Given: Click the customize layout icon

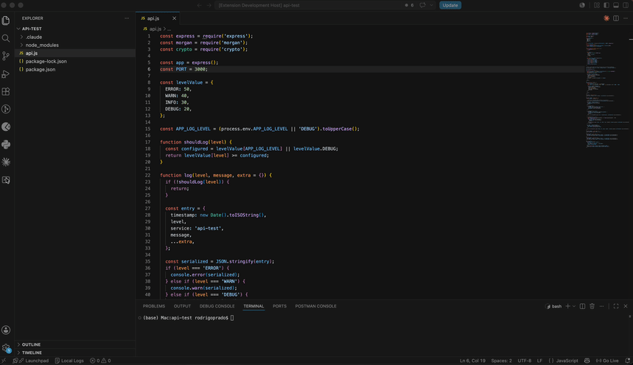Looking at the screenshot, I should 597,5.
